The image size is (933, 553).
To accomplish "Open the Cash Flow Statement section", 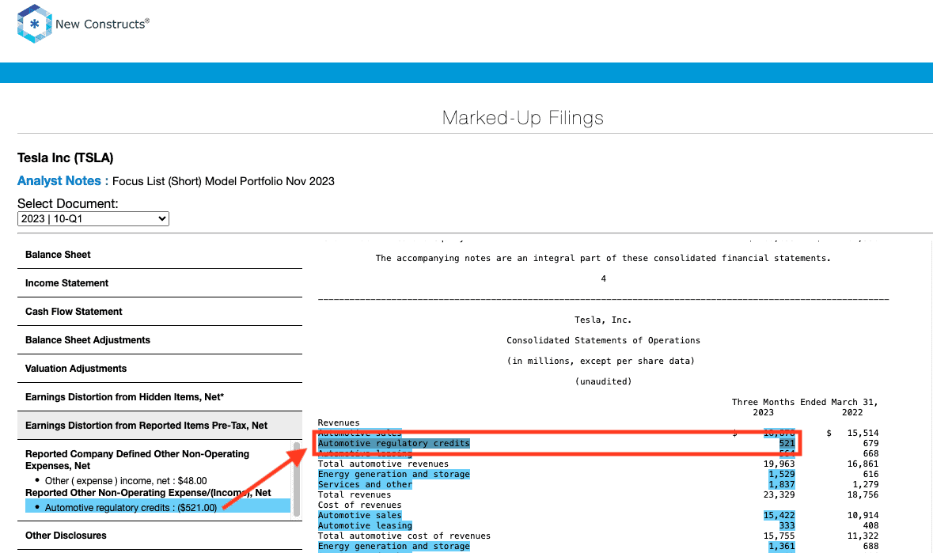I will pyautogui.click(x=160, y=312).
